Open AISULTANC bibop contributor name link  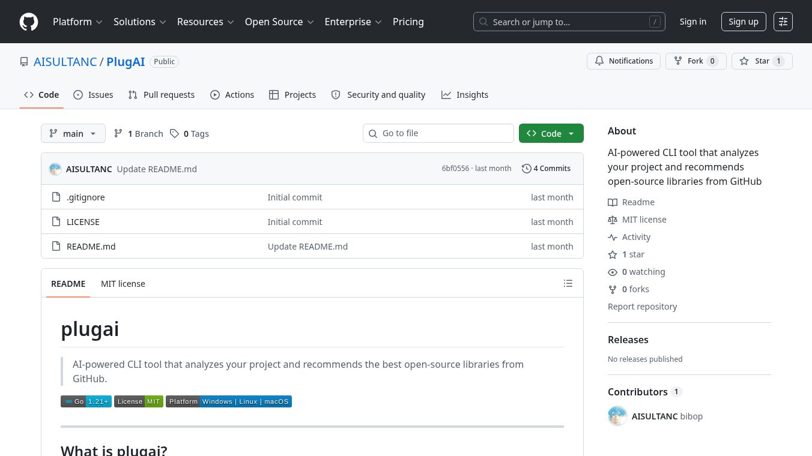[x=667, y=416]
